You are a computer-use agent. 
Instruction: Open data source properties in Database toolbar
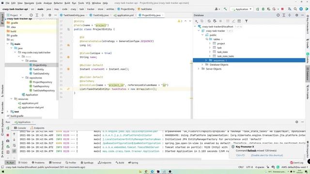215,21
